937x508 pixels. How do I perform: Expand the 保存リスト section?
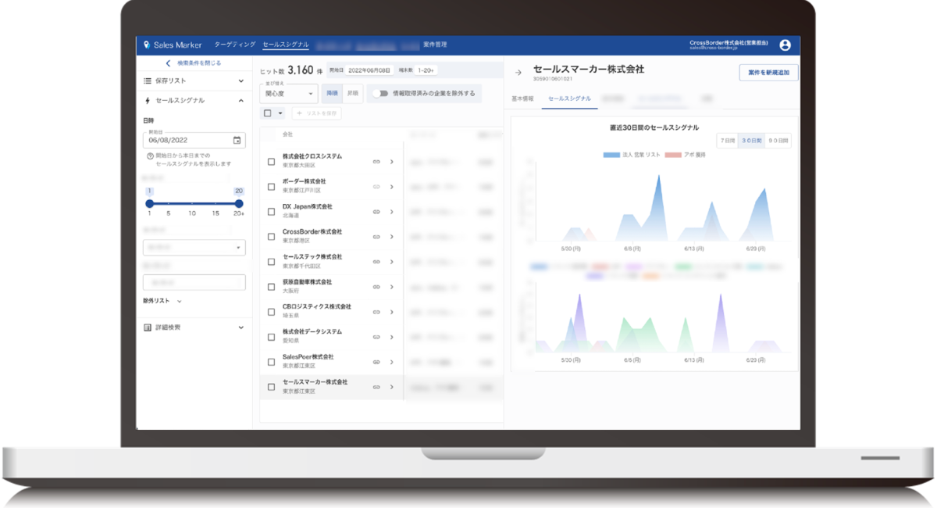point(240,81)
